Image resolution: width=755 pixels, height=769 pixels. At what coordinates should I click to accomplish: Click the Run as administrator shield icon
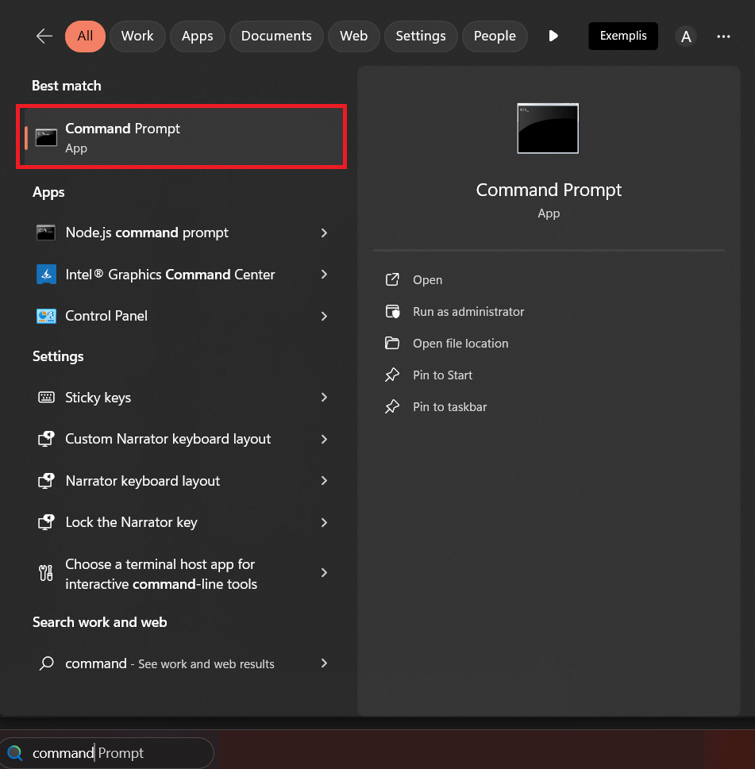click(392, 311)
